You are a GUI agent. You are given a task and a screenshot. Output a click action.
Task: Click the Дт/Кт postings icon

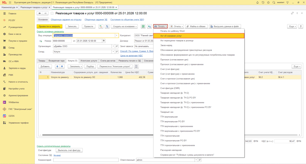coord(101,26)
